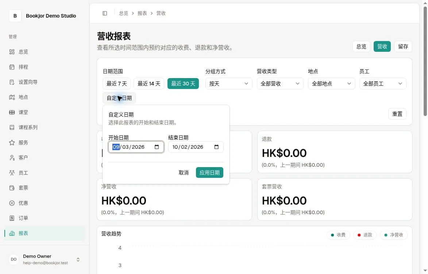The width and height of the screenshot is (428, 274).
Task: Open the 员工 全部员工 dropdown
Action: tap(383, 84)
